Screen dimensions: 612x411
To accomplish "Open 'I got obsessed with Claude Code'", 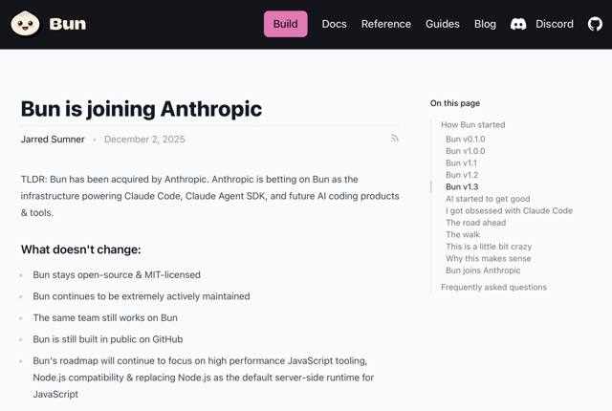I will coord(509,210).
